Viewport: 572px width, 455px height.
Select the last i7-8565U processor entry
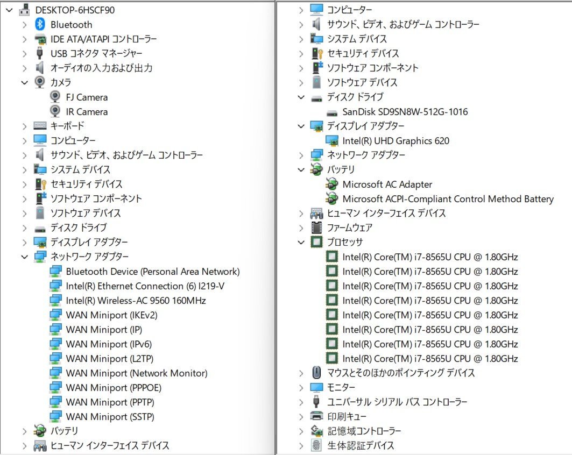tap(430, 359)
